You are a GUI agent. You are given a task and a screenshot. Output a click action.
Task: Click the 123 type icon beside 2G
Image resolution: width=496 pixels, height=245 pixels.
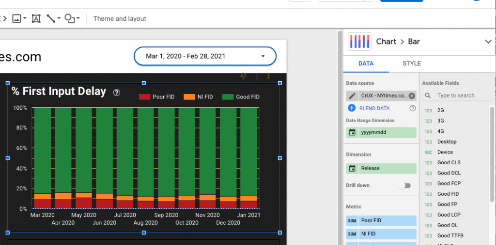(428, 111)
